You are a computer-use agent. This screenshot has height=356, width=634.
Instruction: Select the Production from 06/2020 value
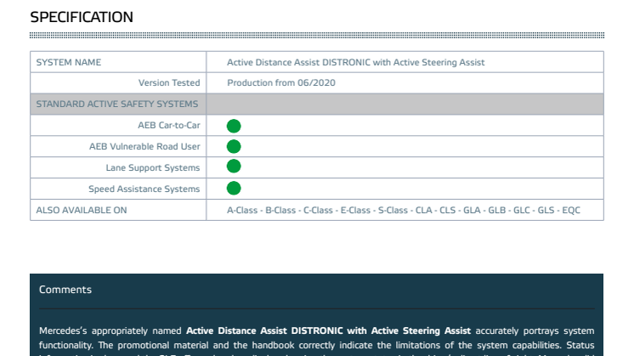point(281,82)
